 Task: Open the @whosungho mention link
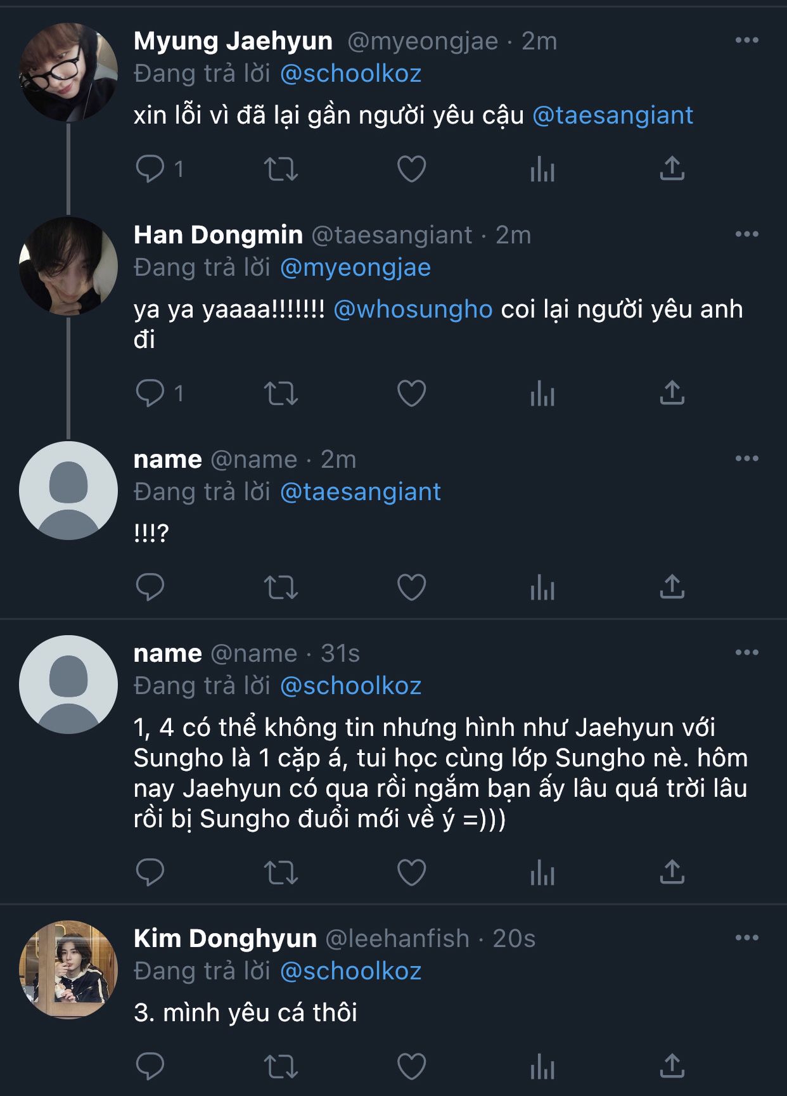(413, 309)
